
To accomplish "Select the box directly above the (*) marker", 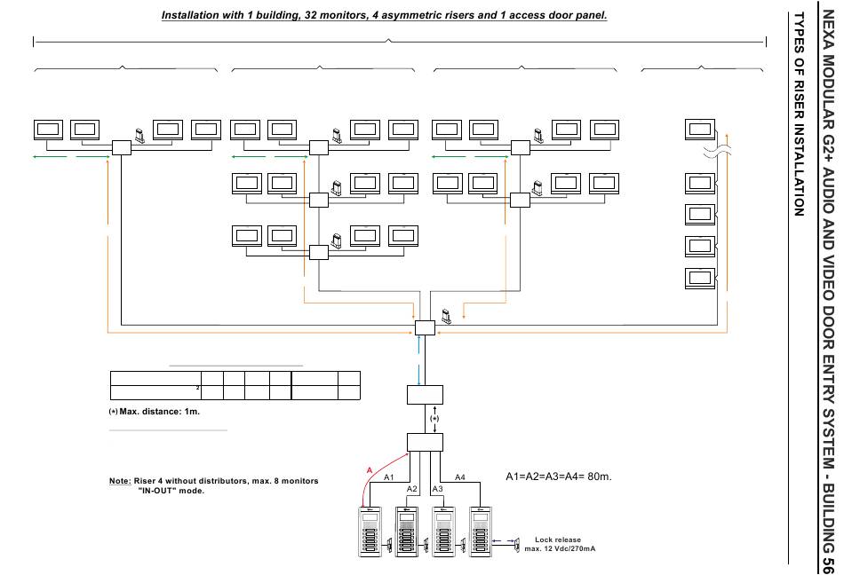I will coord(425,395).
